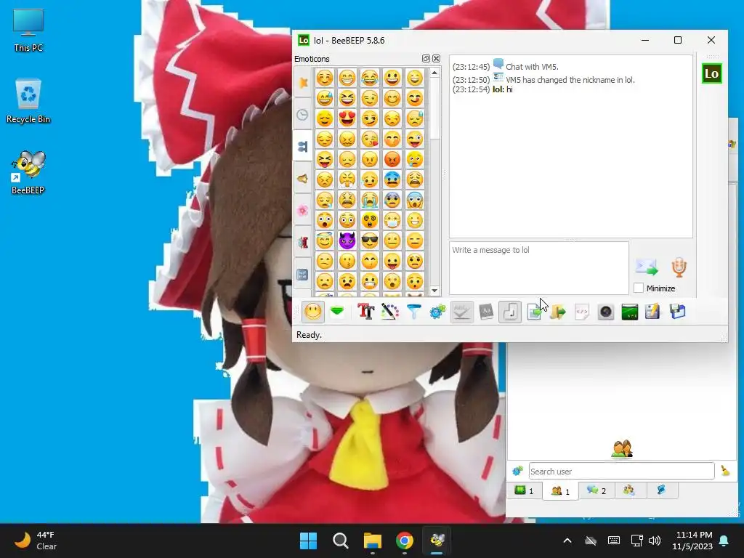744x558 pixels.
Task: Switch to the blue network tab in main window
Action: point(661,490)
